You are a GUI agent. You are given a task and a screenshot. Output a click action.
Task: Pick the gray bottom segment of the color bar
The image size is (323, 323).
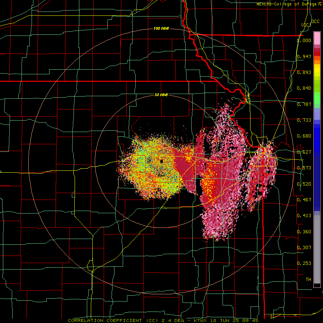(x=317, y=250)
